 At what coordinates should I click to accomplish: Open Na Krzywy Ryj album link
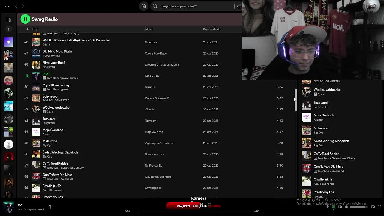pyautogui.click(x=154, y=166)
